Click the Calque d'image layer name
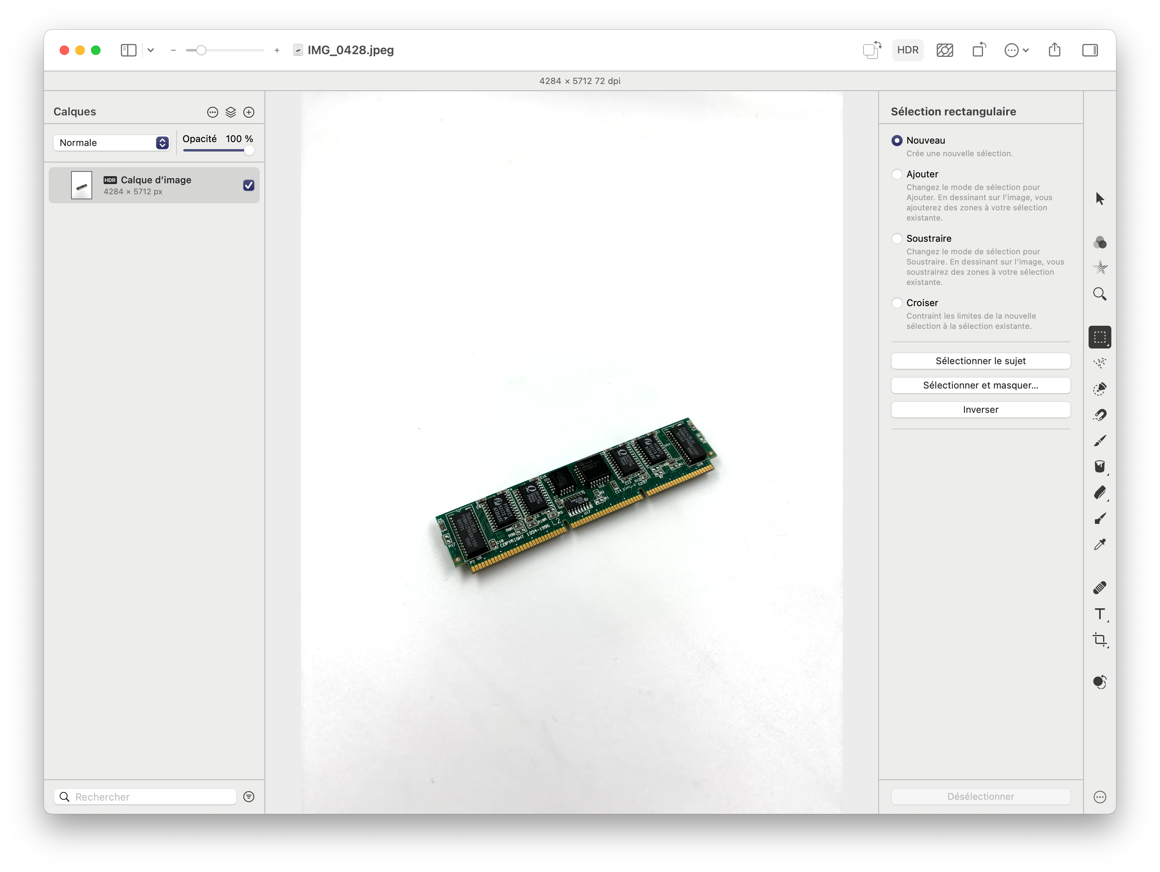This screenshot has height=872, width=1160. point(156,180)
